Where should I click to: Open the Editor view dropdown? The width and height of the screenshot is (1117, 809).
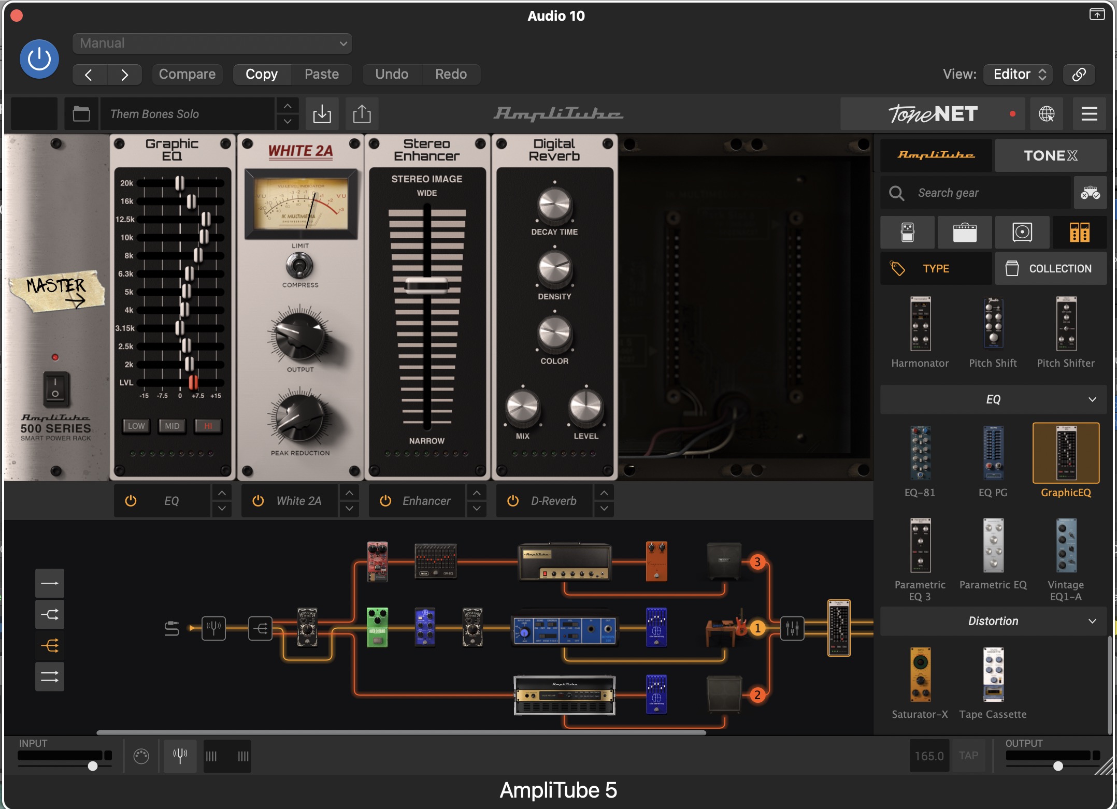point(1019,74)
